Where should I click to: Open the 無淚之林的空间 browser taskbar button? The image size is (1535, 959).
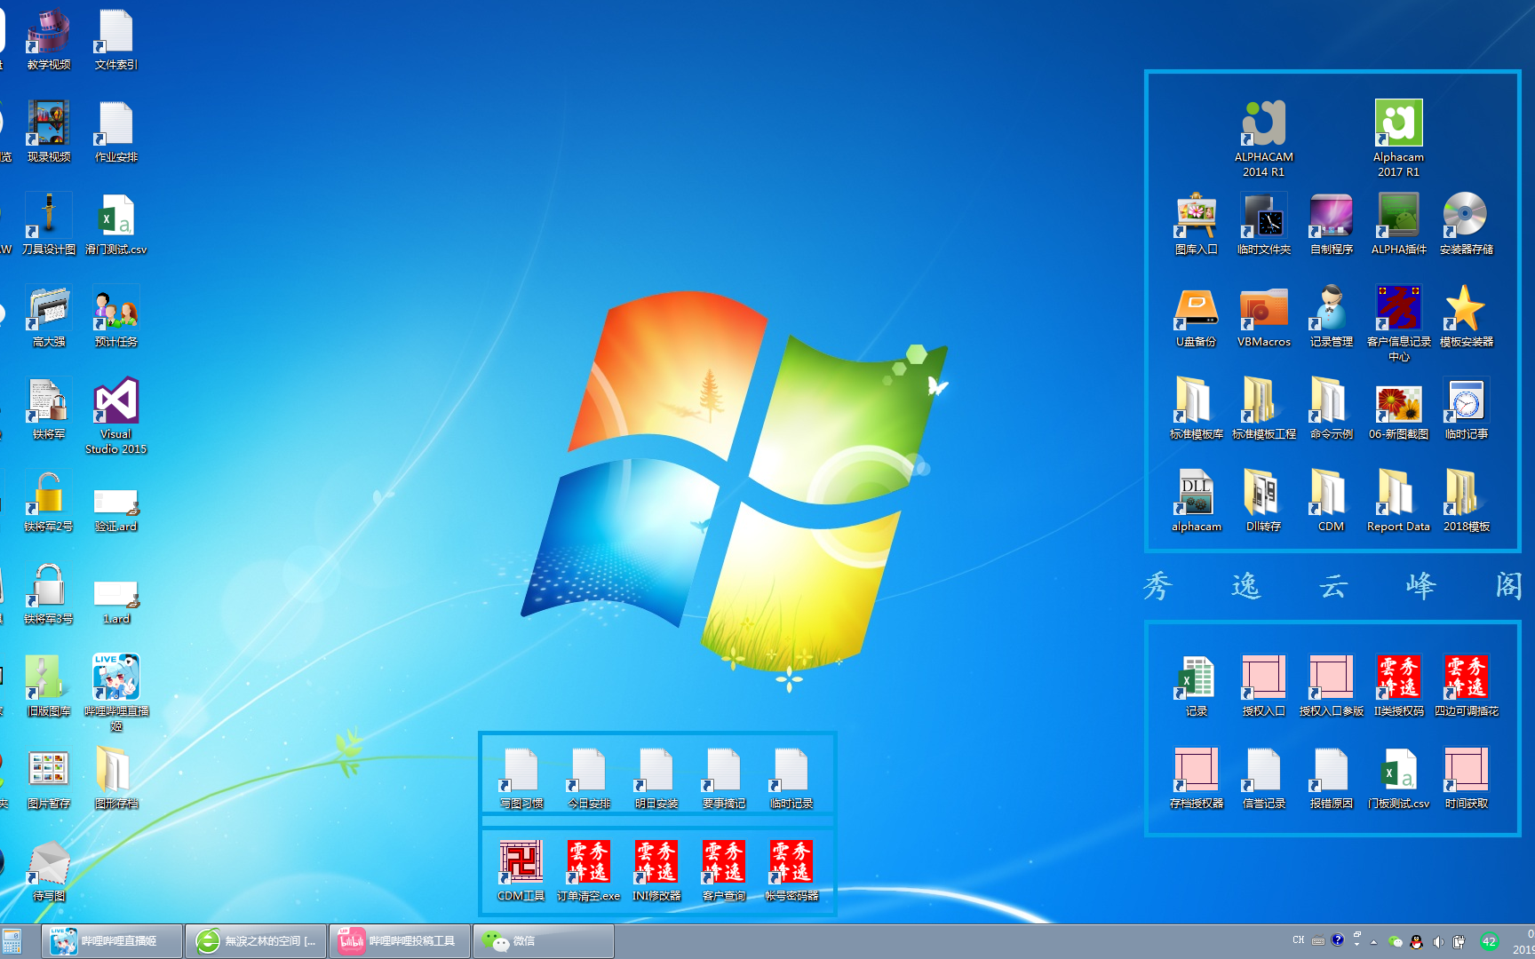(256, 941)
